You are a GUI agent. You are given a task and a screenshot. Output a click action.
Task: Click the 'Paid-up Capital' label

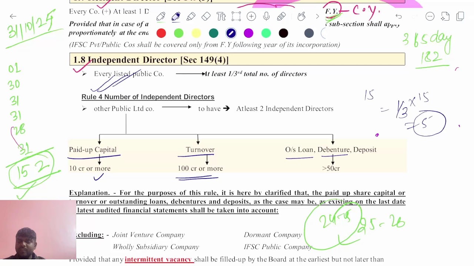pyautogui.click(x=93, y=150)
